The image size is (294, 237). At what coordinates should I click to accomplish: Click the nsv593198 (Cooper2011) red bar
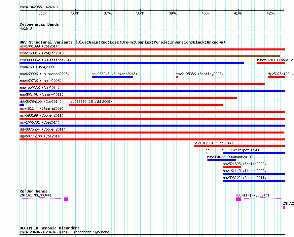tap(128, 98)
